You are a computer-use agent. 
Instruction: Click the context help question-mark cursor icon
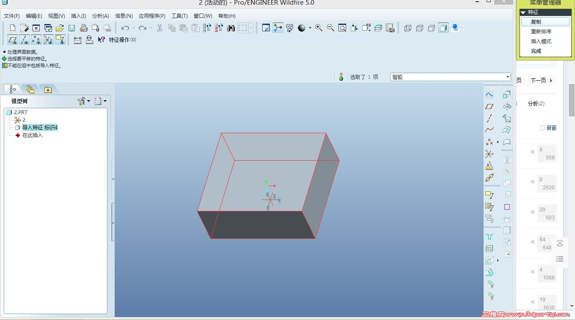tap(101, 40)
